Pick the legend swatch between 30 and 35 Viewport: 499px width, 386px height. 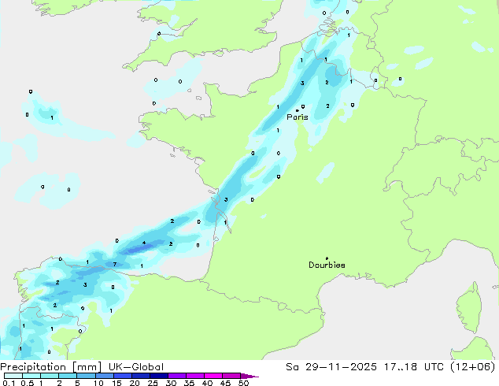tap(176, 376)
